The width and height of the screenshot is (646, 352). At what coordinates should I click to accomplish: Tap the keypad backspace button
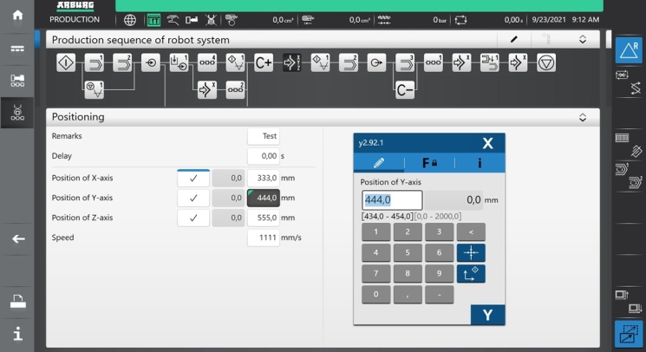click(x=471, y=231)
